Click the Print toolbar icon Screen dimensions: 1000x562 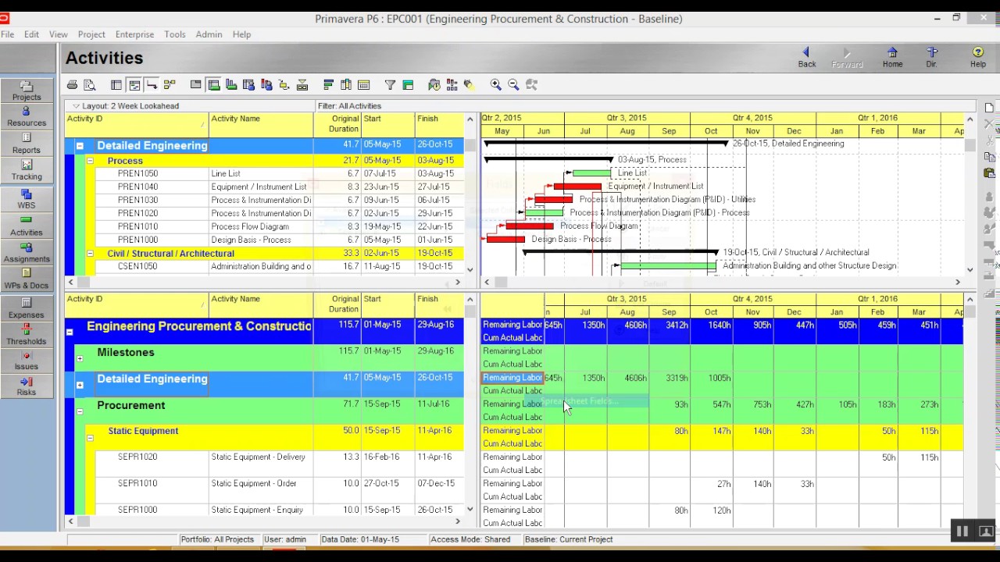coord(72,84)
